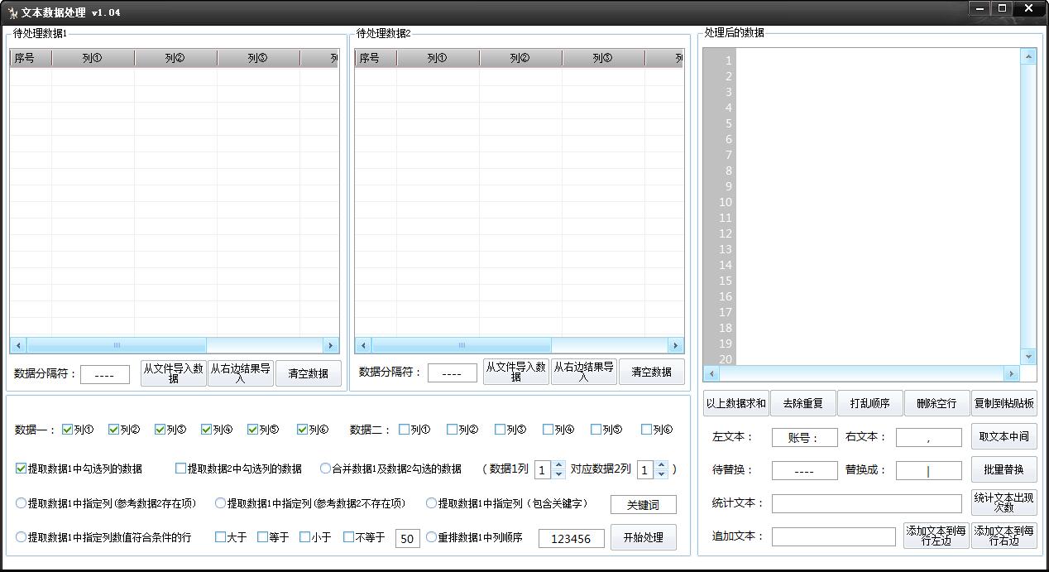Viewport: 1049px width, 572px height.
Task: Click right scroll arrow of 待处理数据1 table
Action: point(330,345)
